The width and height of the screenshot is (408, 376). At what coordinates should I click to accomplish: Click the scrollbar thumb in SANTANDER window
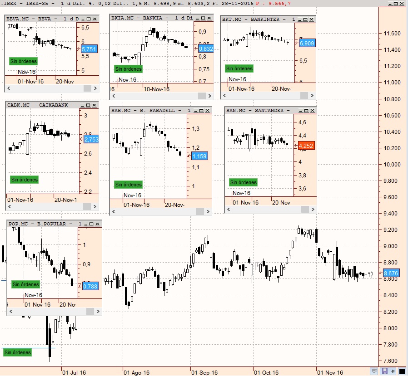(x=305, y=209)
